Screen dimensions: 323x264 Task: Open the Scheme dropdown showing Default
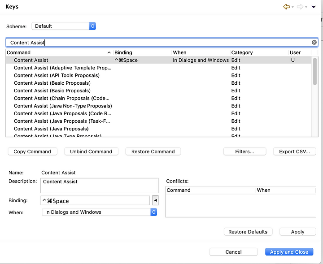pos(64,26)
